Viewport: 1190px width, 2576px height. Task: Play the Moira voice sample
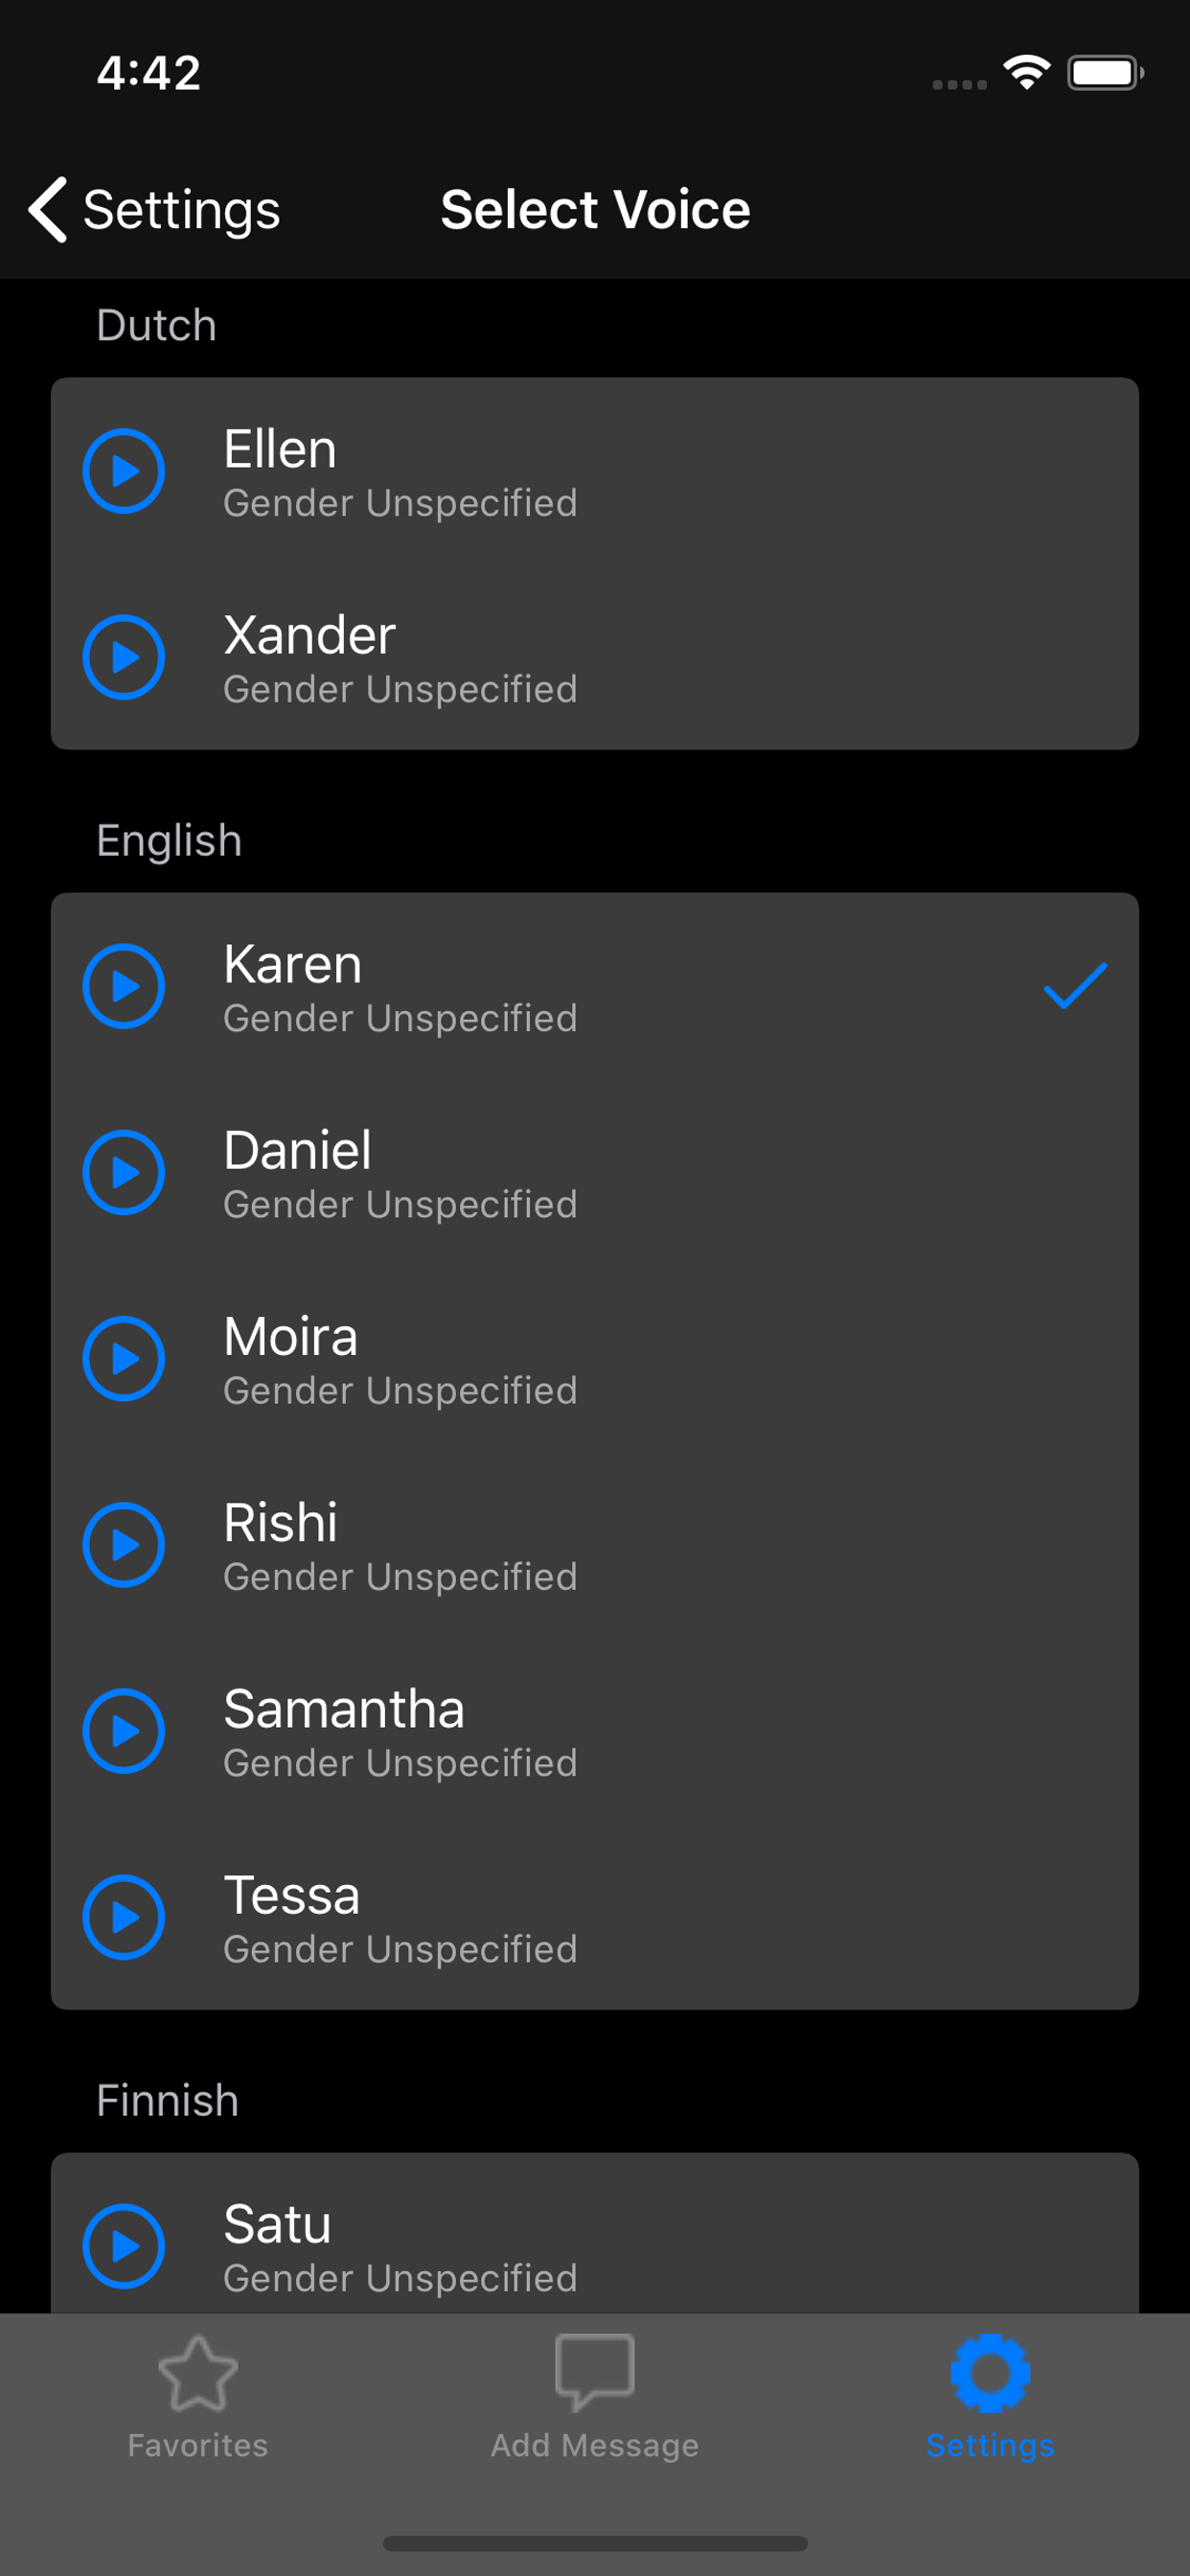click(x=124, y=1358)
